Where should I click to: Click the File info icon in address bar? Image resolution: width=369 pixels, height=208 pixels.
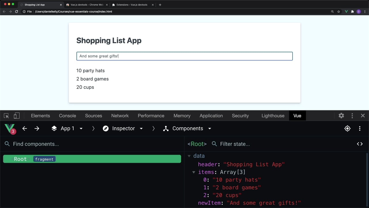coord(24,12)
